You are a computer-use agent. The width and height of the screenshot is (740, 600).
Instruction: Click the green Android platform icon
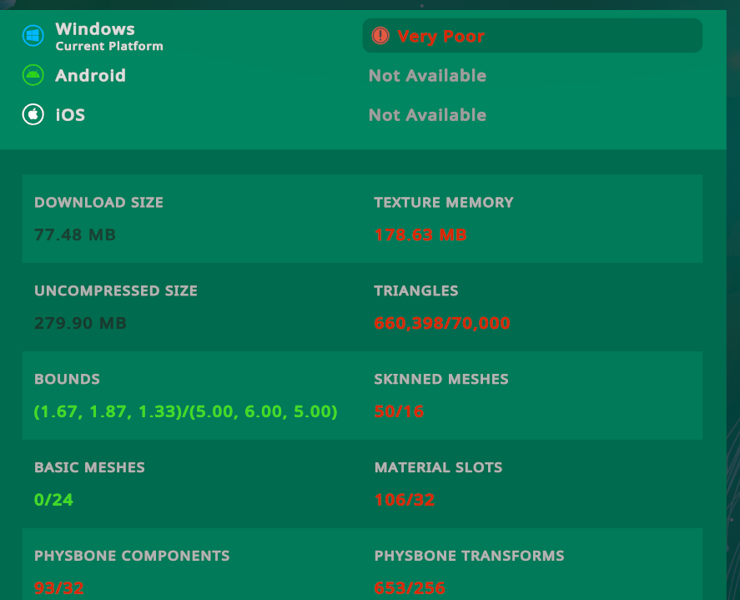pyautogui.click(x=33, y=75)
